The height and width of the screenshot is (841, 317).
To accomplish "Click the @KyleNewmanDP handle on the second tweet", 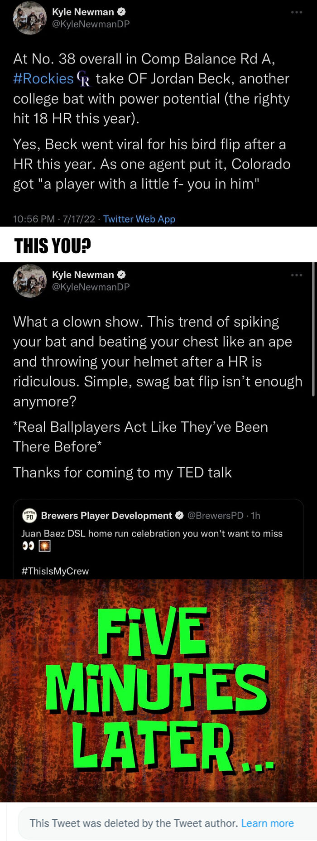I will tap(91, 286).
